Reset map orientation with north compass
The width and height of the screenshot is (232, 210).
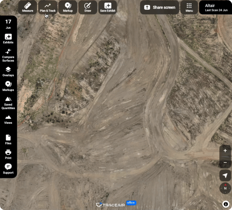[x=225, y=188]
